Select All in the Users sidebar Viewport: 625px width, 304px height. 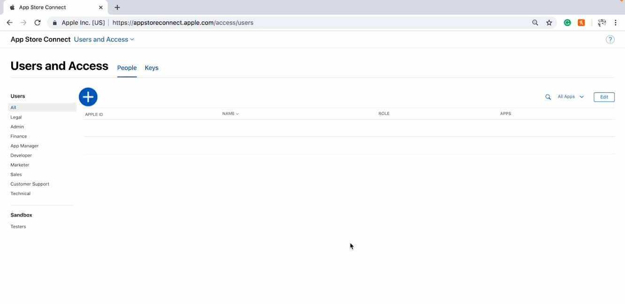click(x=42, y=107)
